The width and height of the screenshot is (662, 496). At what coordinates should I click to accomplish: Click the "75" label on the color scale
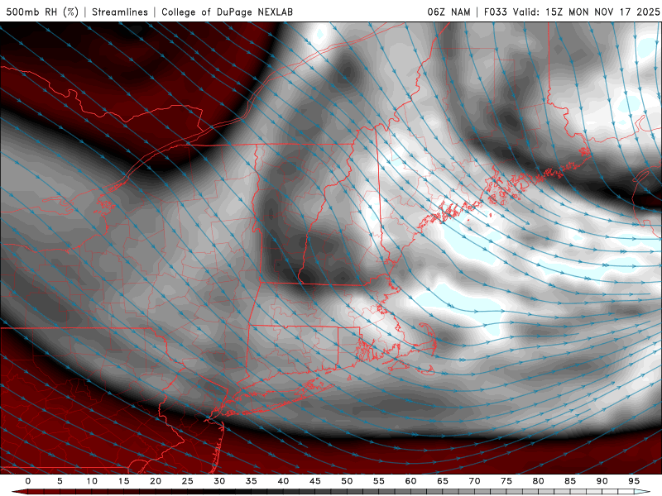coord(506,481)
